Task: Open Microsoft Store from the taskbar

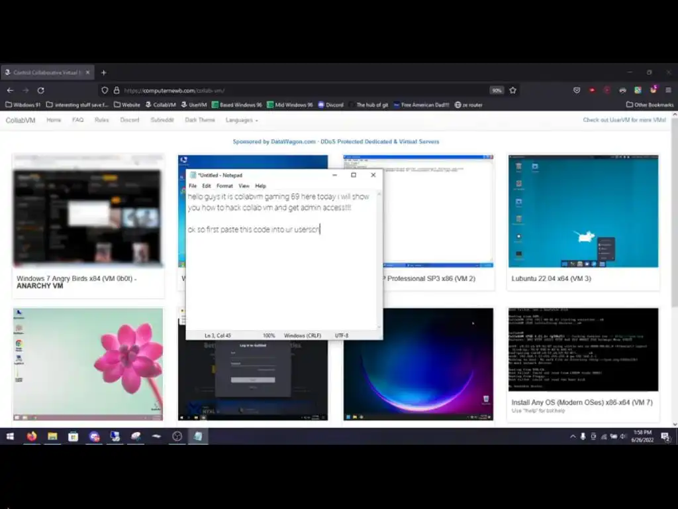Action: 73,436
